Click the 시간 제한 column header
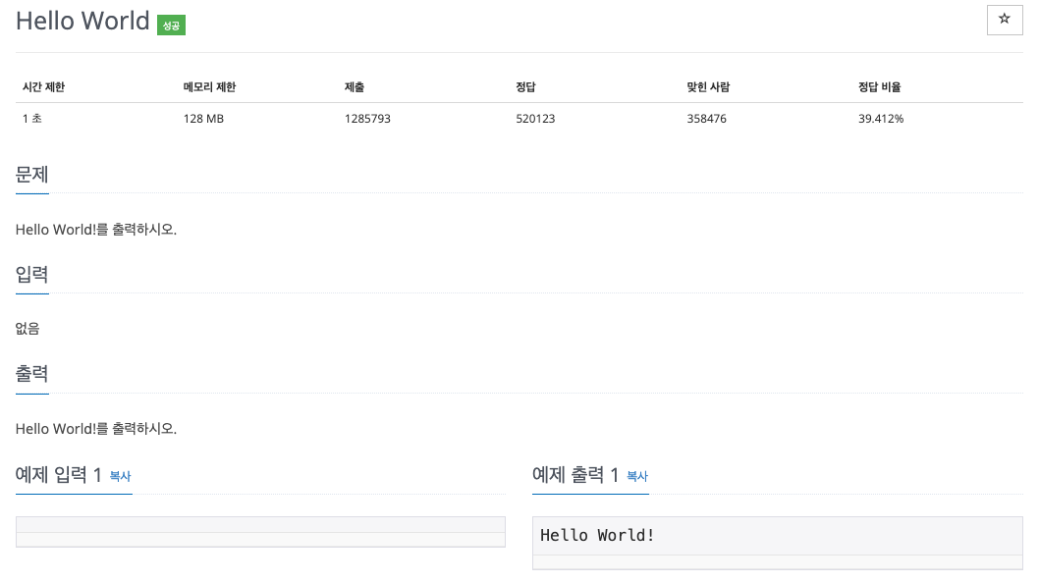The height and width of the screenshot is (583, 1039). tap(43, 86)
